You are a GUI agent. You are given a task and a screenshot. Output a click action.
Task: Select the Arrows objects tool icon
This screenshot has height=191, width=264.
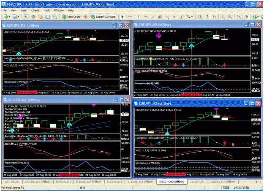point(188,16)
